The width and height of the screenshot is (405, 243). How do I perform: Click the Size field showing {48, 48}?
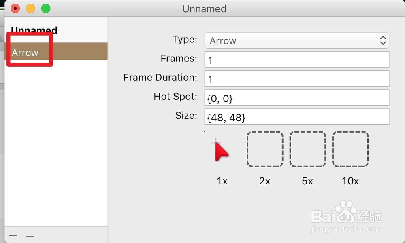(296, 117)
